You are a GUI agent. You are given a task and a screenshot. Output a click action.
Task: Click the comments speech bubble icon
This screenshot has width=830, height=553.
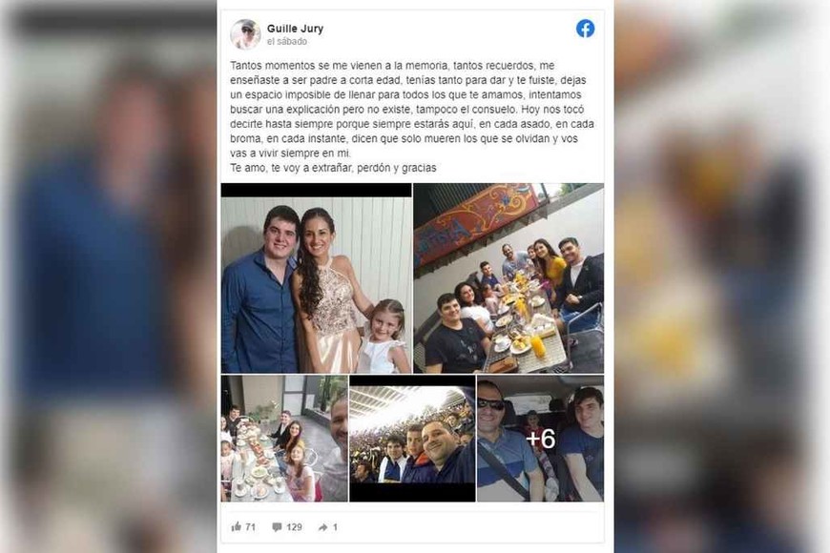277,527
